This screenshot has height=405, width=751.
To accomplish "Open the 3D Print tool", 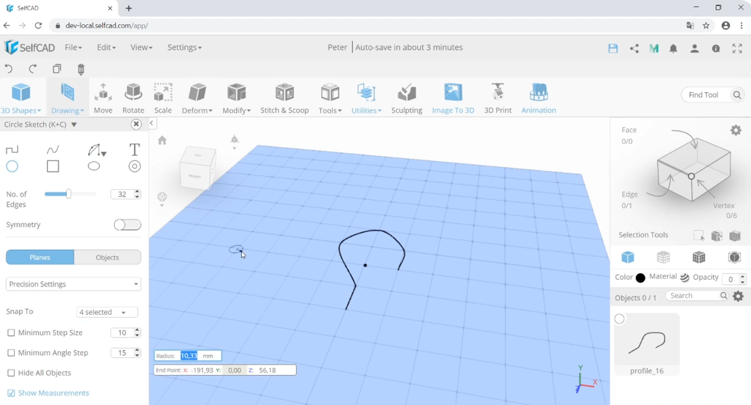I will pyautogui.click(x=498, y=98).
